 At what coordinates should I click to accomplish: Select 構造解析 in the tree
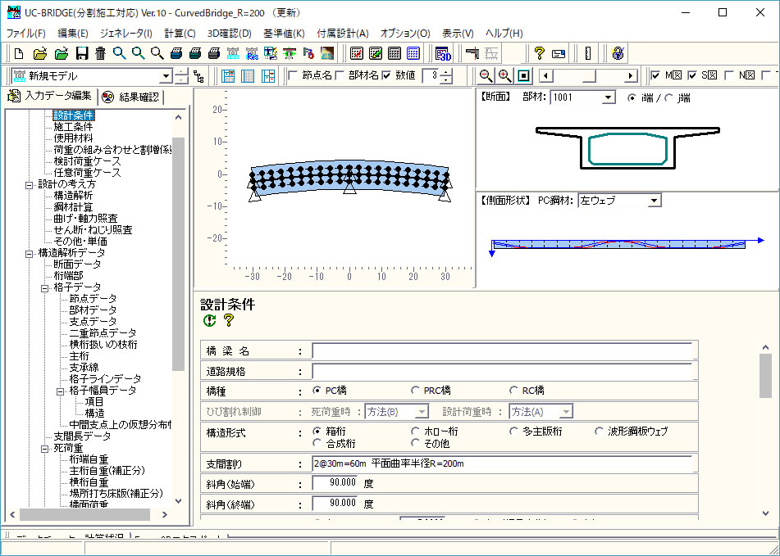coord(73,196)
